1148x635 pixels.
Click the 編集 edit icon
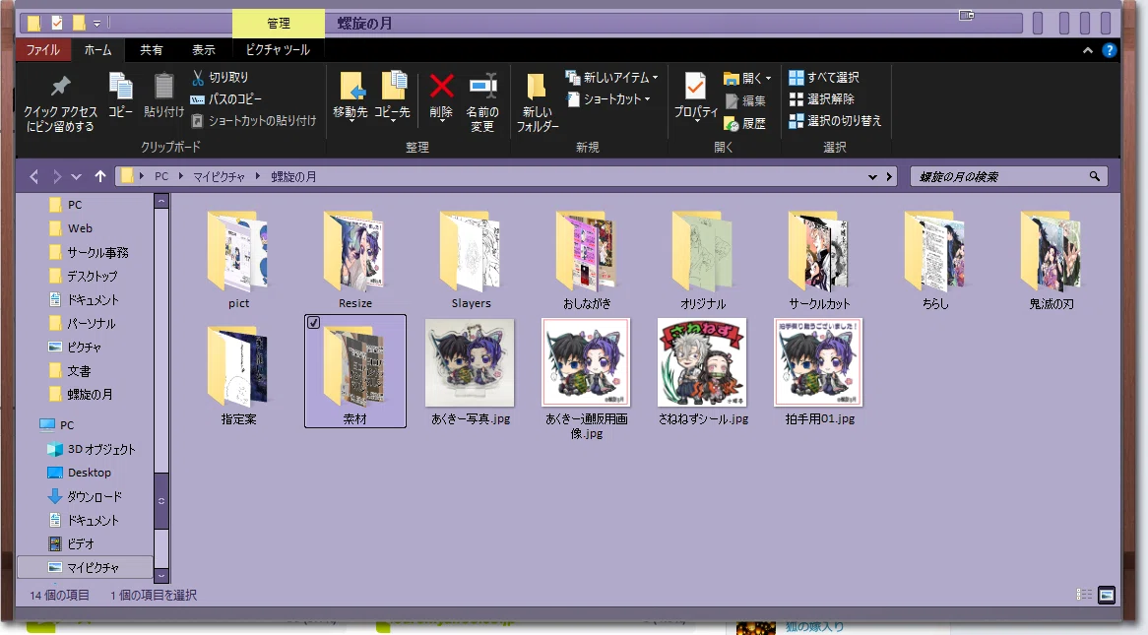click(x=745, y=101)
